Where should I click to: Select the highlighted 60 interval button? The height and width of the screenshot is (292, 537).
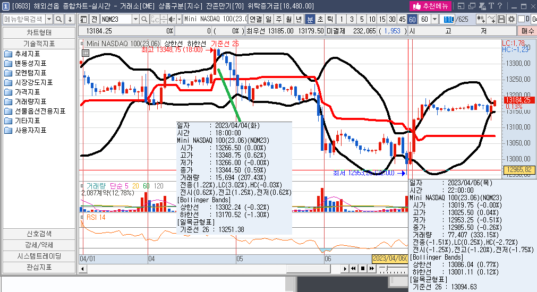coord(412,19)
